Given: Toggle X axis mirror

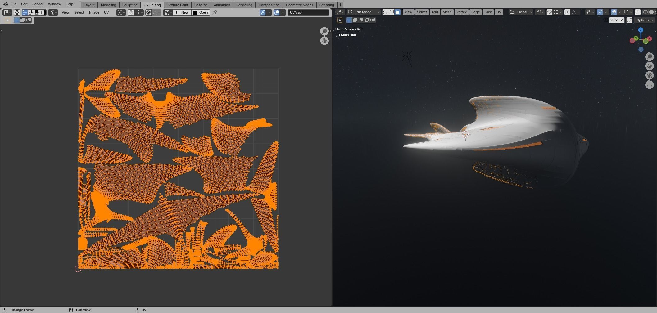Looking at the screenshot, I should (x=611, y=20).
